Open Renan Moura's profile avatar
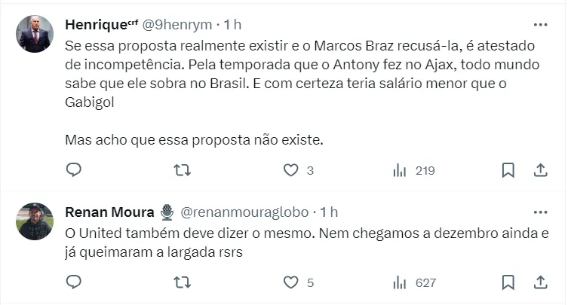The height and width of the screenshot is (305, 568). (35, 221)
